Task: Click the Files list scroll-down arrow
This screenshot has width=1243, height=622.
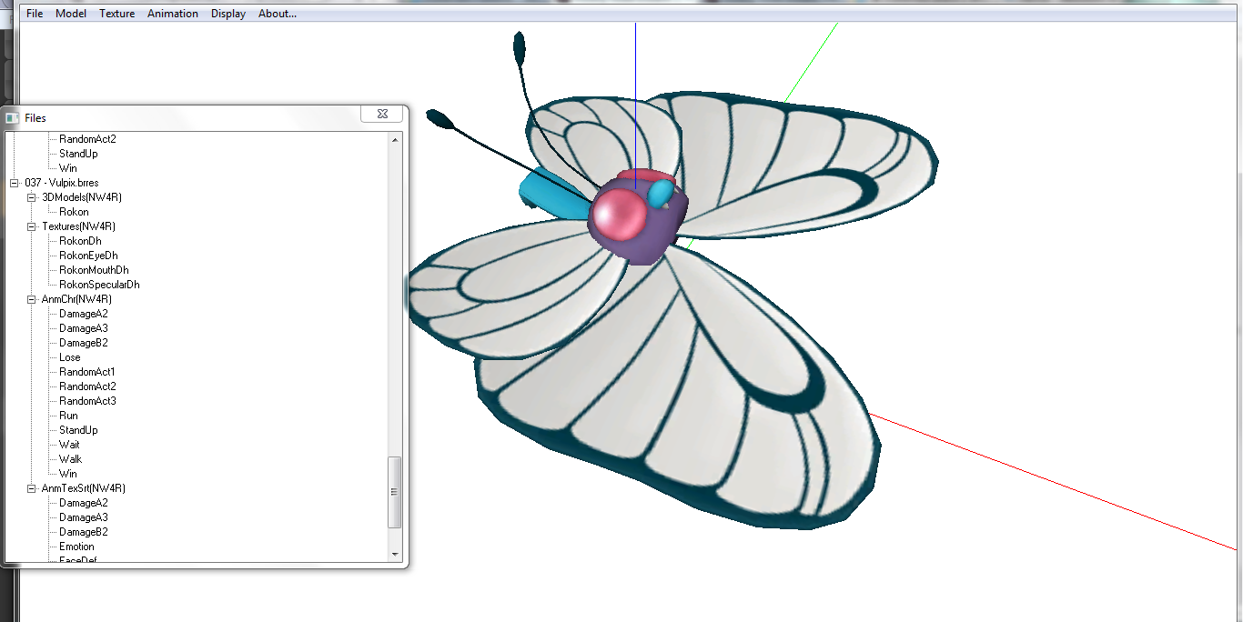Action: pos(395,554)
